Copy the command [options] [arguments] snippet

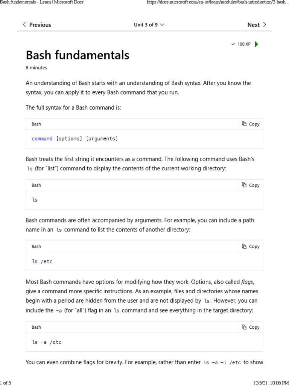coord(251,124)
